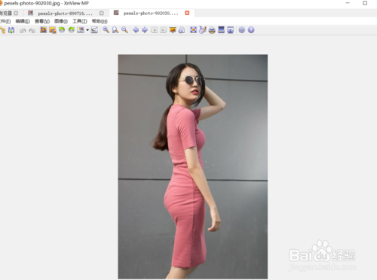The image size is (377, 280).
Task: Open the 工具(T) Tools menu
Action: pos(80,21)
